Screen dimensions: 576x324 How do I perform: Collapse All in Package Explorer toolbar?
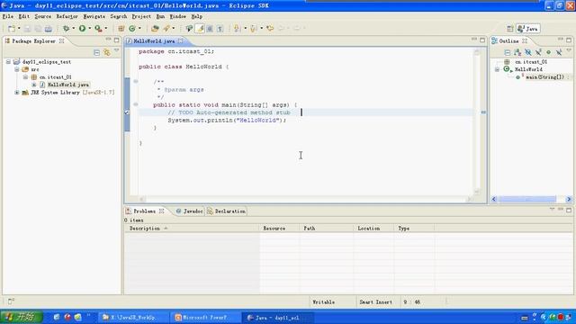96,52
